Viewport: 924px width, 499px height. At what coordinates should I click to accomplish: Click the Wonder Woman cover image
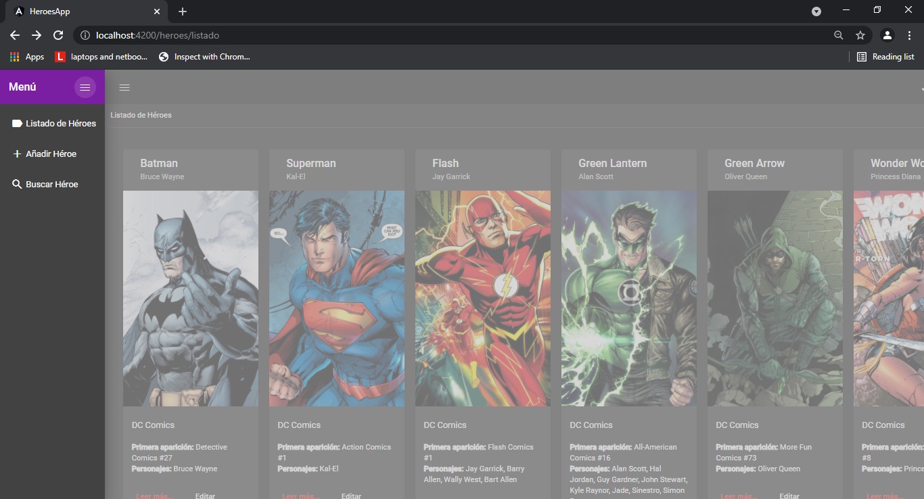coord(889,298)
